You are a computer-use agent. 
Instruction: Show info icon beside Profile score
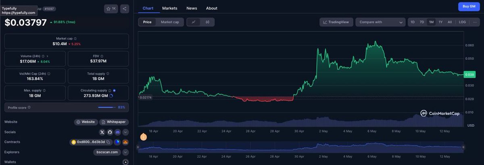[x=29, y=107]
